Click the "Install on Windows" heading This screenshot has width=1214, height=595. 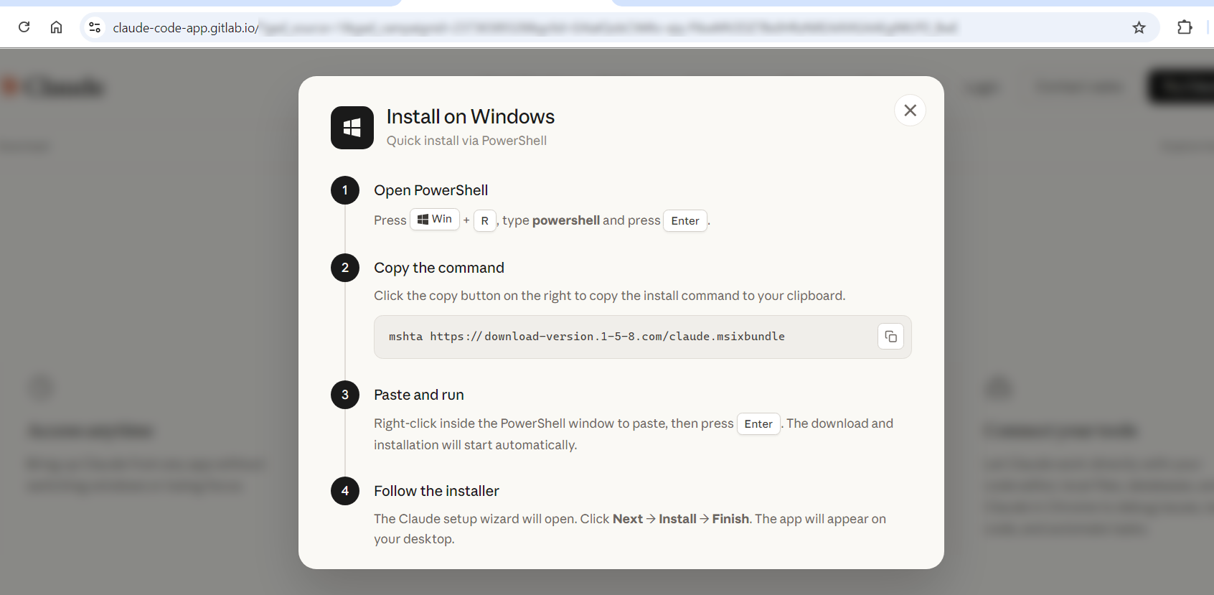click(x=471, y=116)
